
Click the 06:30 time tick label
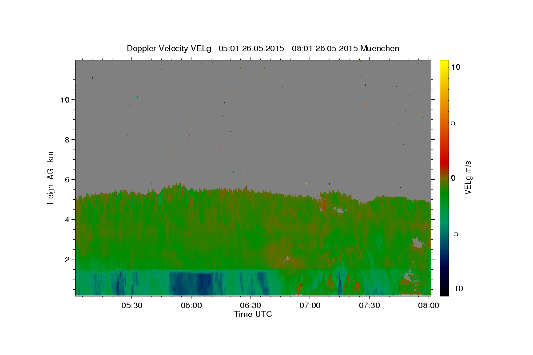tap(251, 305)
